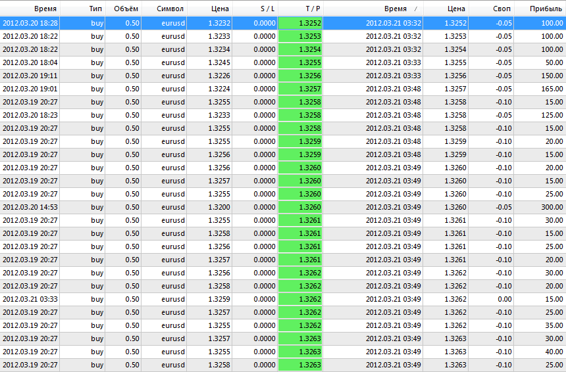The height and width of the screenshot is (372, 566).
Task: Click the green T/P cell 1.3254
Action: [300, 49]
